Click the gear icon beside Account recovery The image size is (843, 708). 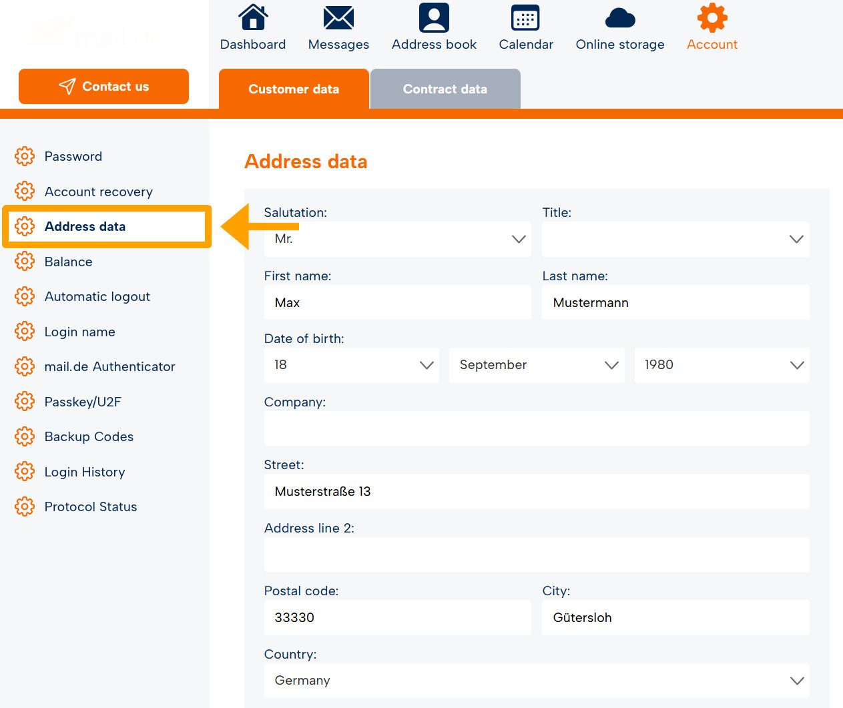[25, 192]
